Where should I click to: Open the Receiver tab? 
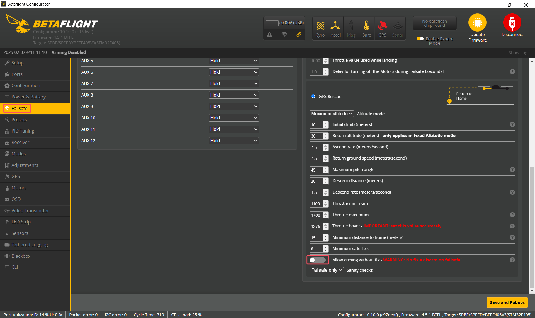coord(35,143)
